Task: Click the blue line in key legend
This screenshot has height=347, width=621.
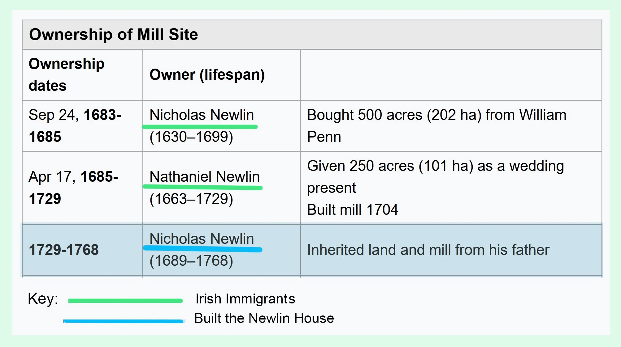Action: pos(123,321)
